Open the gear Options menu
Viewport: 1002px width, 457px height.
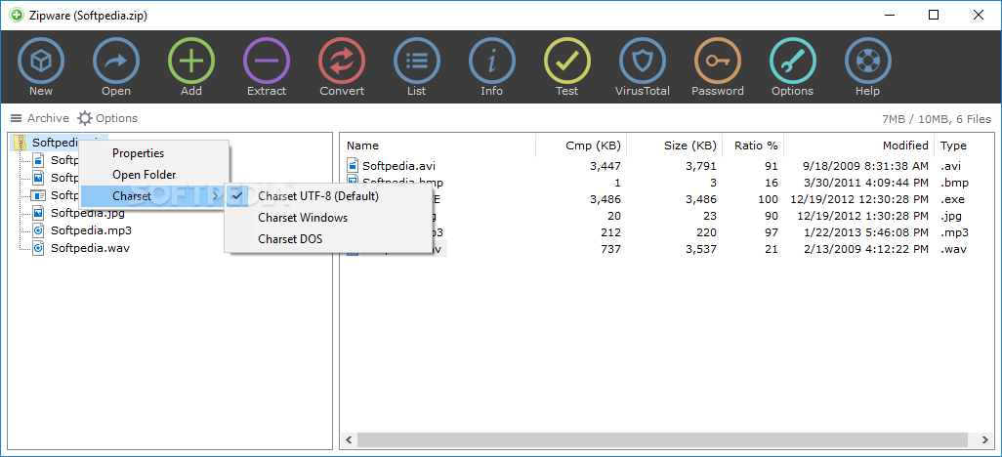point(107,118)
